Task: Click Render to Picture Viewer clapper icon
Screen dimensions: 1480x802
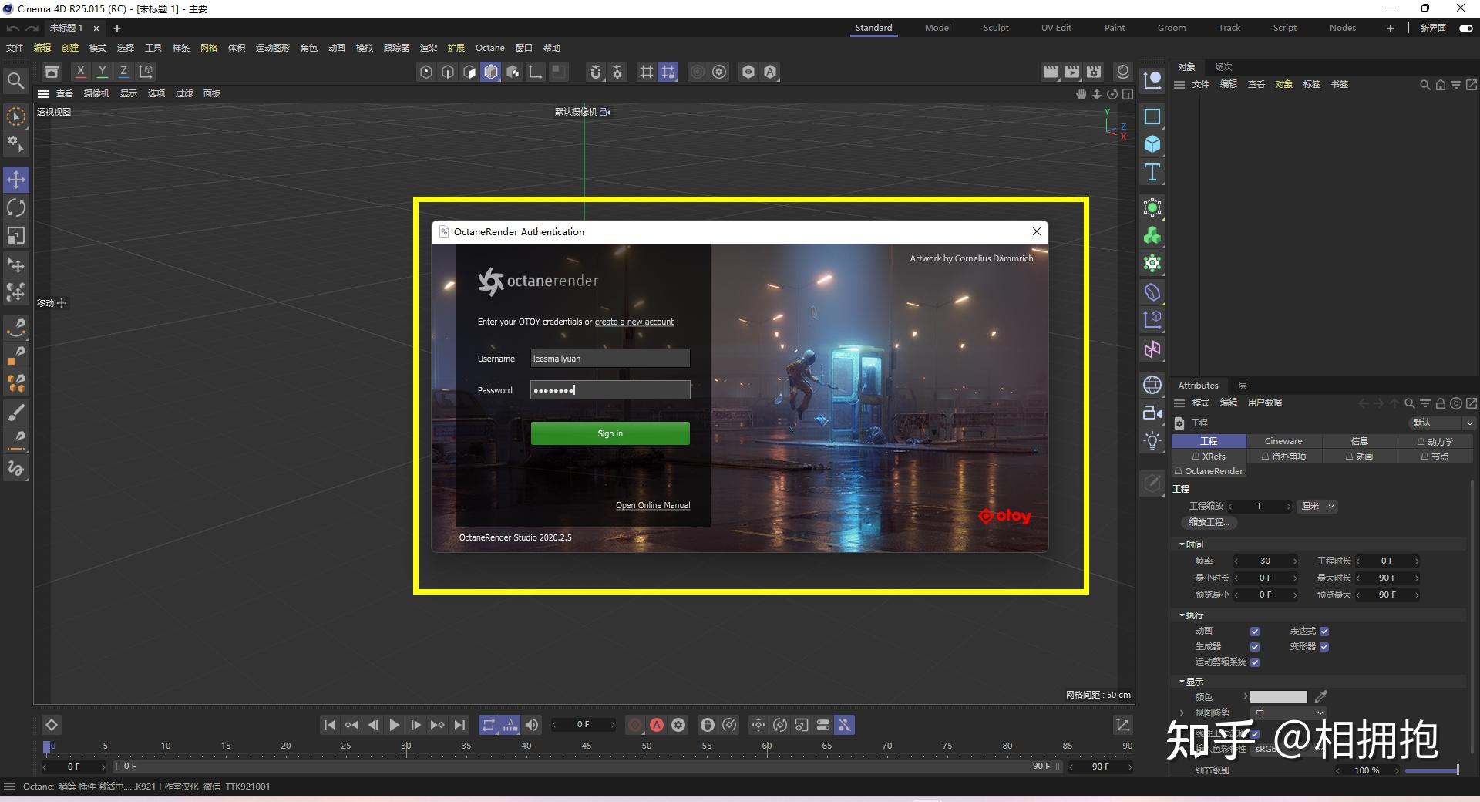Action: 1072,72
